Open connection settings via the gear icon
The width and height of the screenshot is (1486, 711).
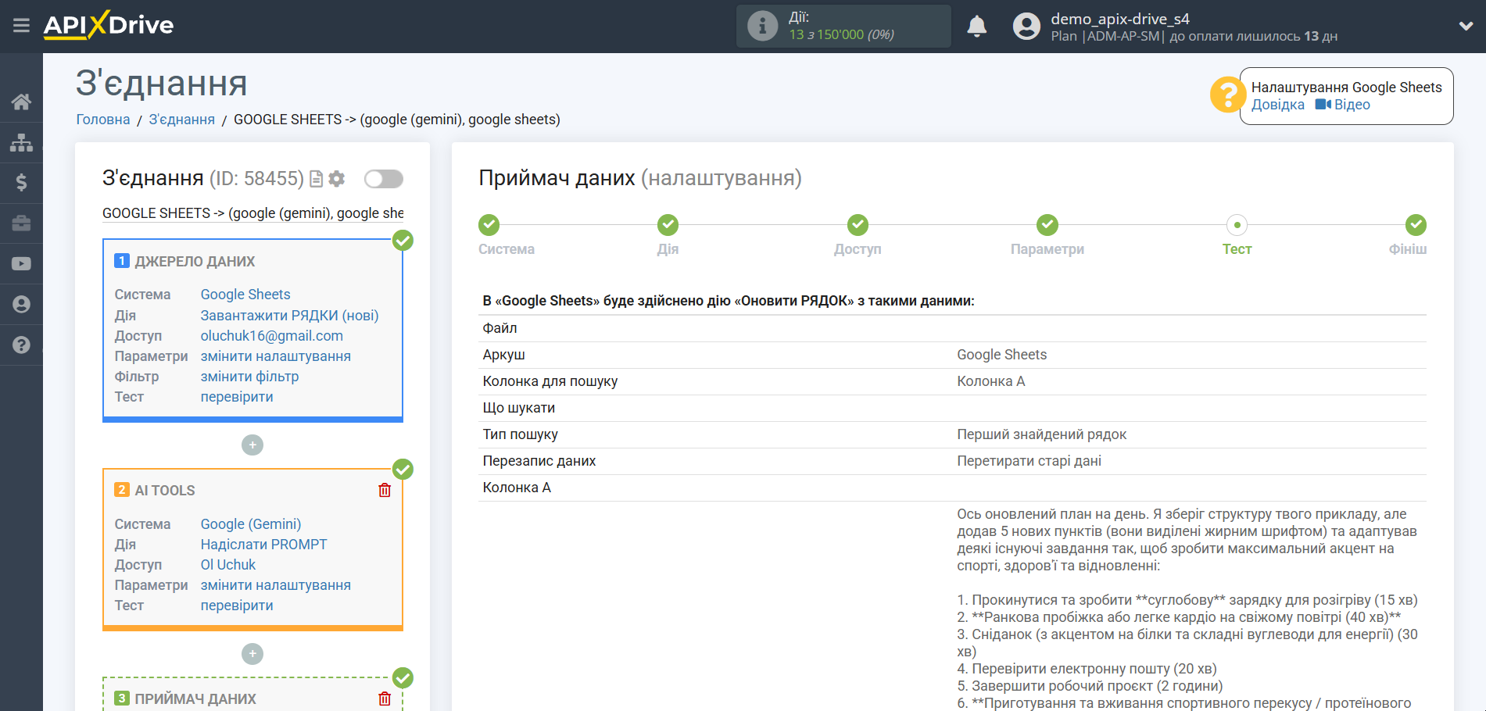pos(335,179)
